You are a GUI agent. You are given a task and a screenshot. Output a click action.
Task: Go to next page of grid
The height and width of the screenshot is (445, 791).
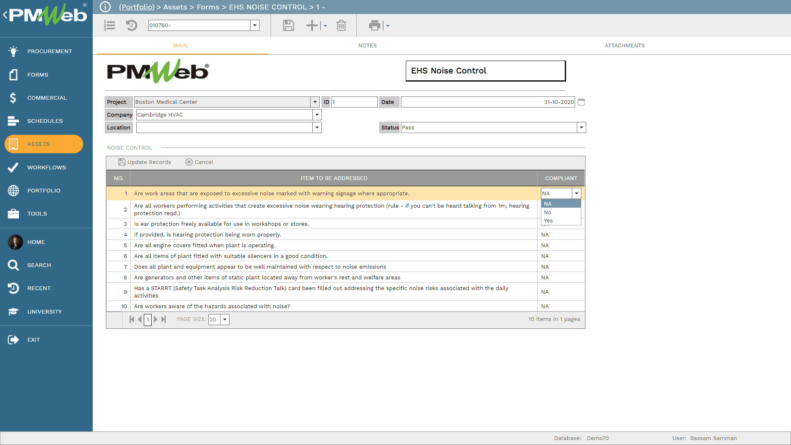[155, 319]
